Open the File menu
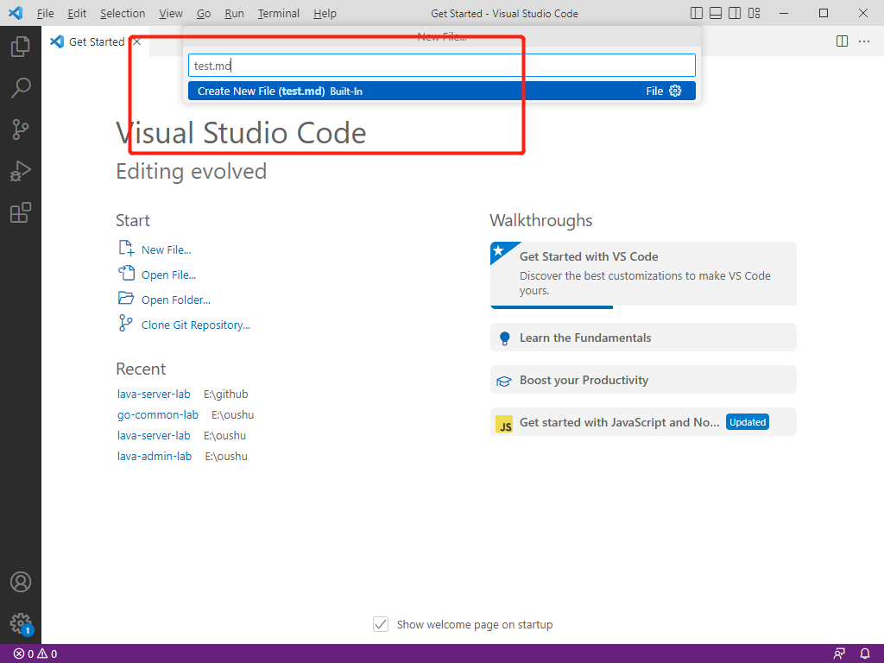The width and height of the screenshot is (884, 663). 45,13
